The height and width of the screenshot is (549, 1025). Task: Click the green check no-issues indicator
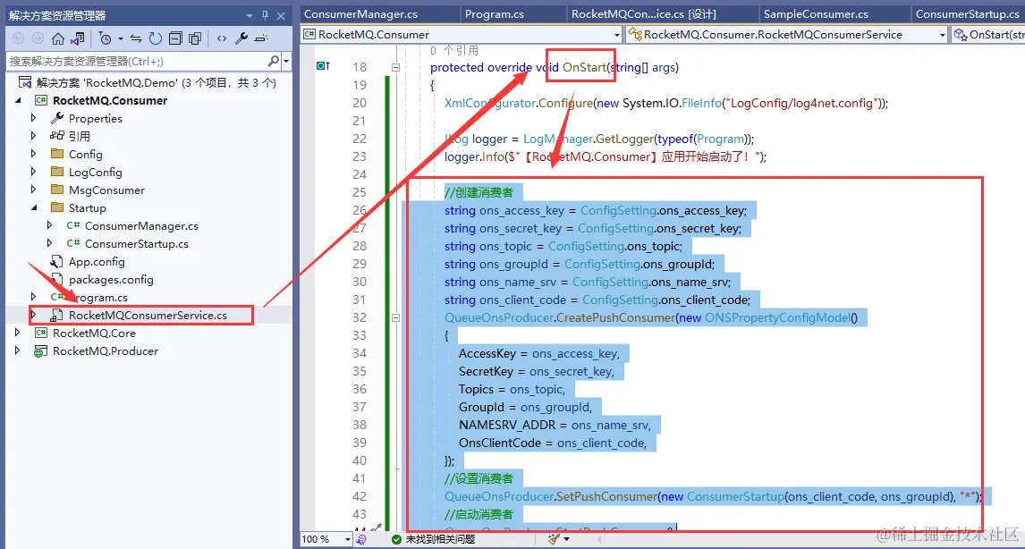[x=396, y=540]
